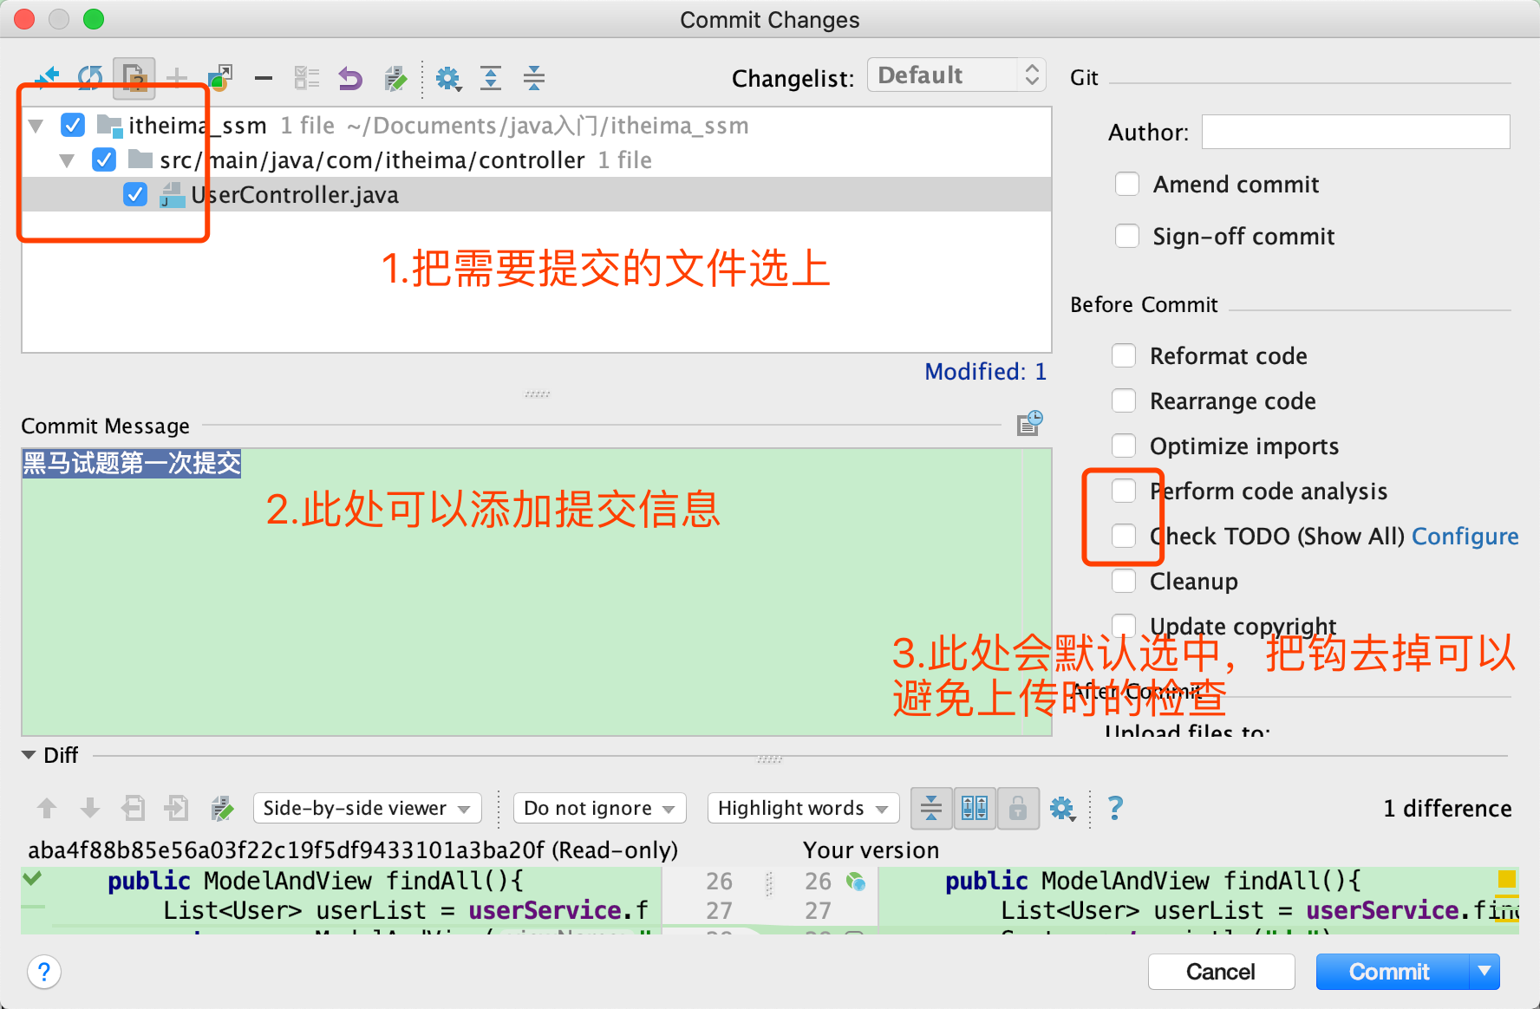The height and width of the screenshot is (1009, 1540).
Task: Tick the Rearrange code checkbox
Action: pos(1124,400)
